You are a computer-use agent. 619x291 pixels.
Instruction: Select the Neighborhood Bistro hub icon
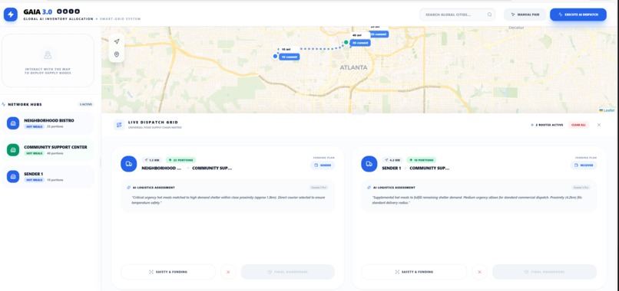pos(13,123)
